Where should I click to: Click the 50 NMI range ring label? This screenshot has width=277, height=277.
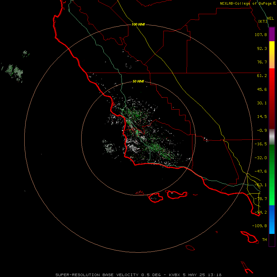[138, 82]
